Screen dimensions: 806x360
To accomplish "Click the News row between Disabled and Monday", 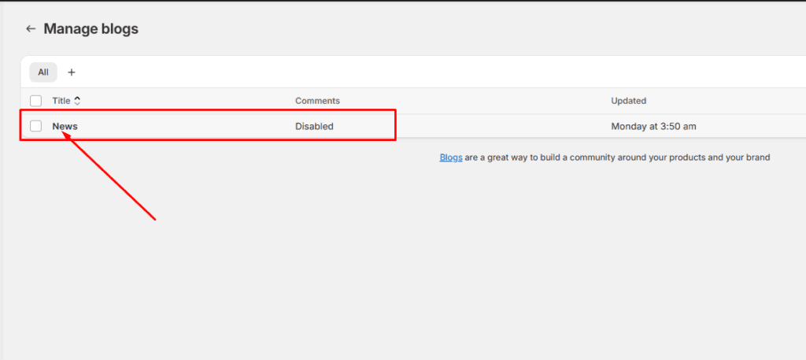I will pyautogui.click(x=472, y=126).
